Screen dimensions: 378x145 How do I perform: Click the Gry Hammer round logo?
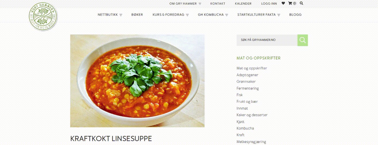coord(43,16)
